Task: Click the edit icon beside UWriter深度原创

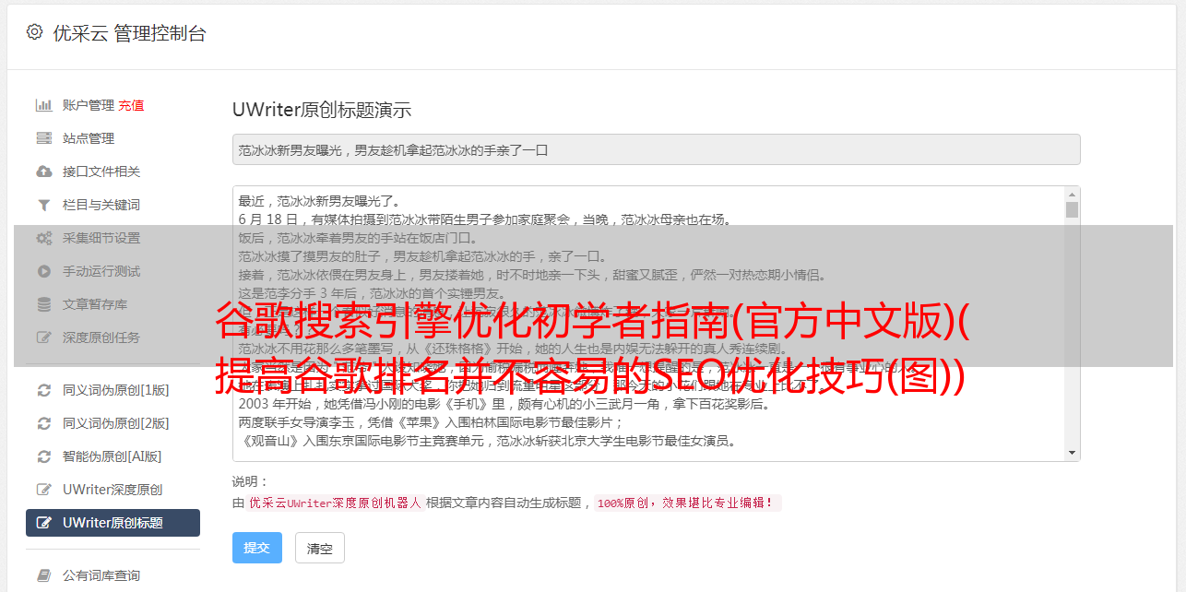Action: coord(43,490)
